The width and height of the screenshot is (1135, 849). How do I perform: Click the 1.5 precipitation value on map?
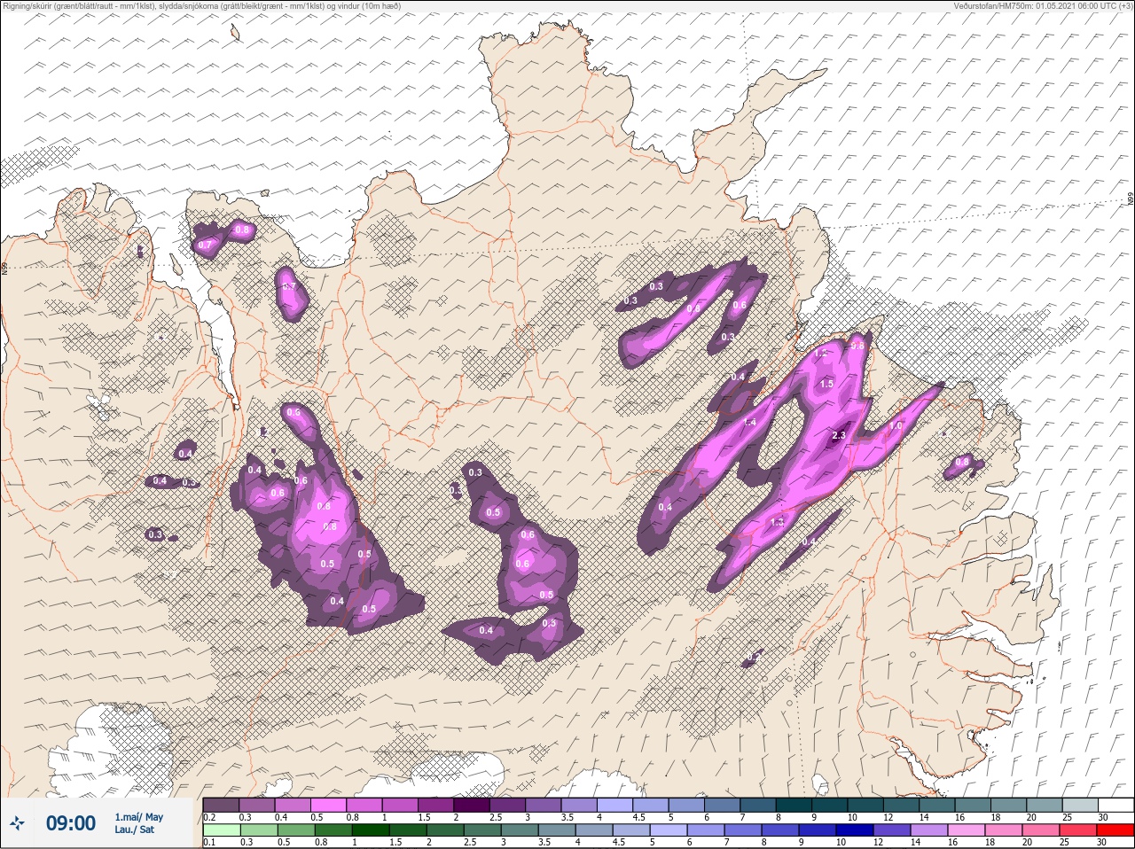click(x=827, y=384)
